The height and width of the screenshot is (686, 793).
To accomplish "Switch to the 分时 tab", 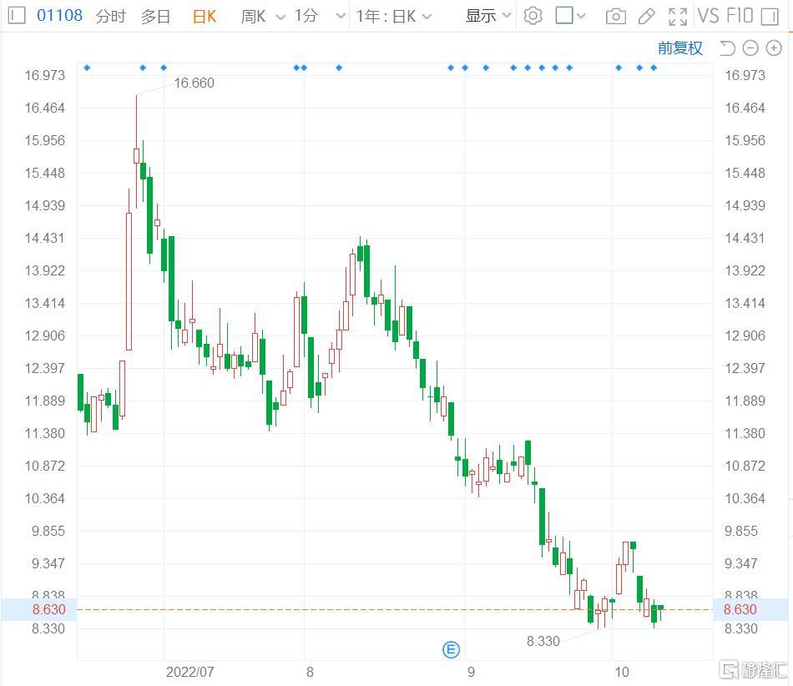I will (110, 17).
